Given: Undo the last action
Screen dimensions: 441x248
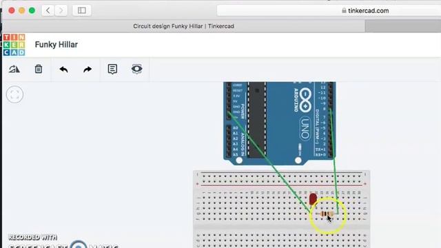Looking at the screenshot, I should 64,69.
